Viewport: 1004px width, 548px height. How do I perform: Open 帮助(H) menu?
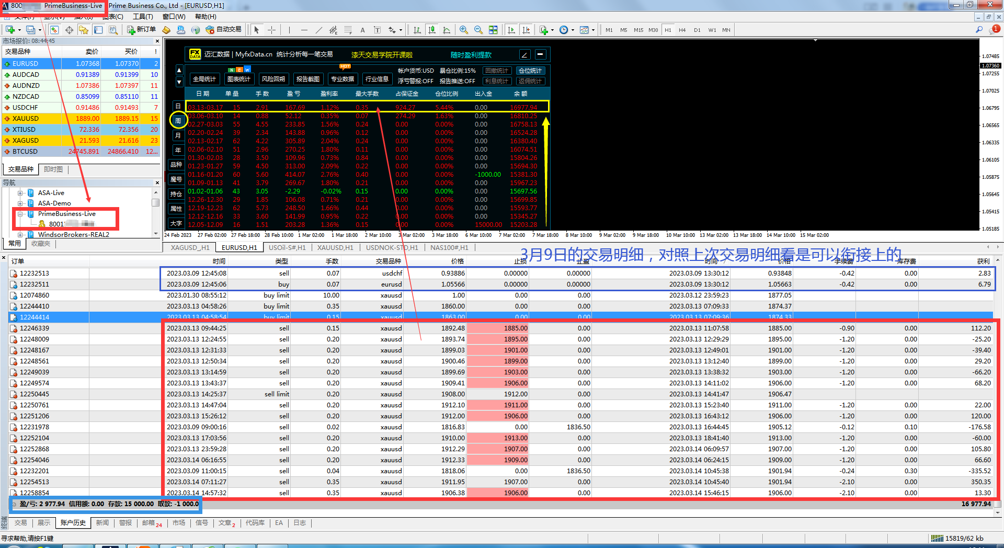point(206,17)
